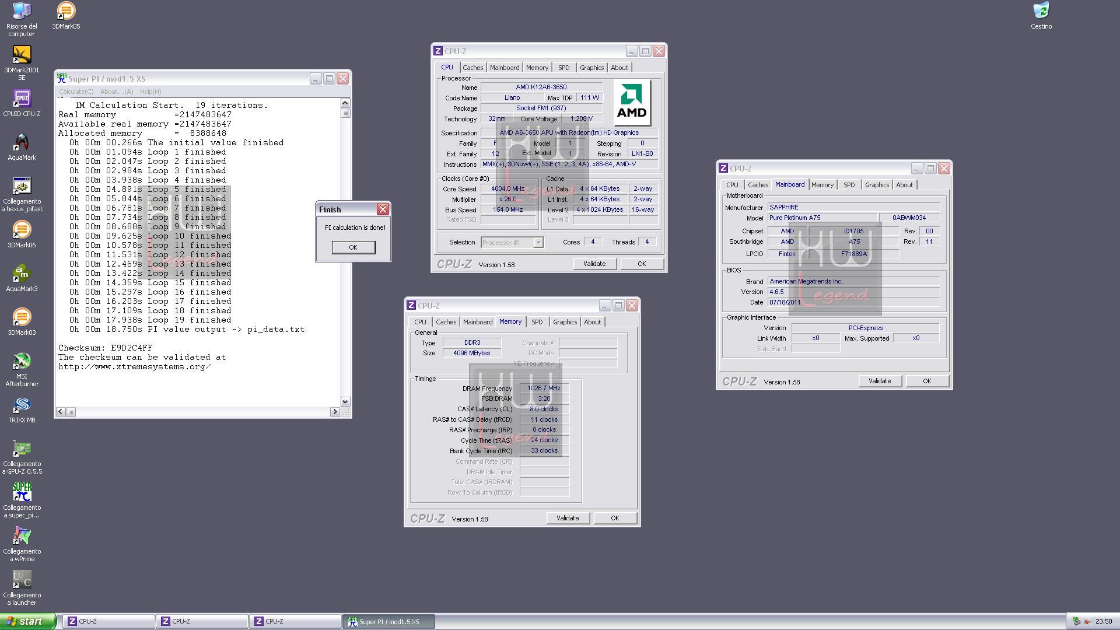Click Validate in CPU-Z Mainboard window
Screen dimensions: 1120x630
(x=880, y=381)
